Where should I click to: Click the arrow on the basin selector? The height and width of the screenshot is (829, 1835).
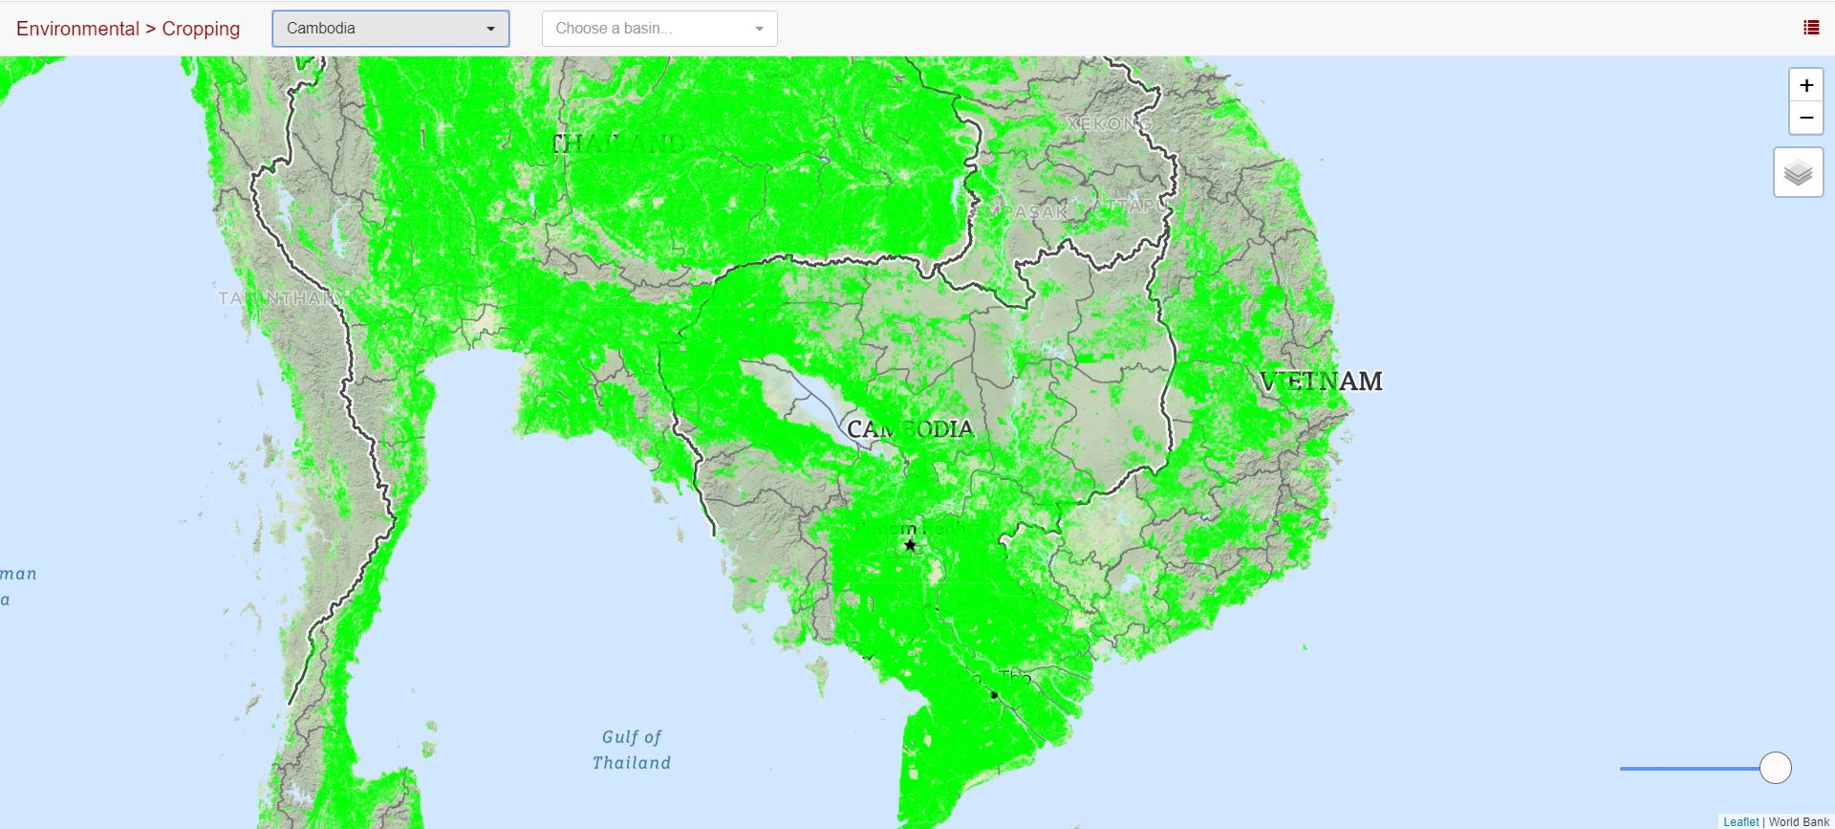[759, 29]
